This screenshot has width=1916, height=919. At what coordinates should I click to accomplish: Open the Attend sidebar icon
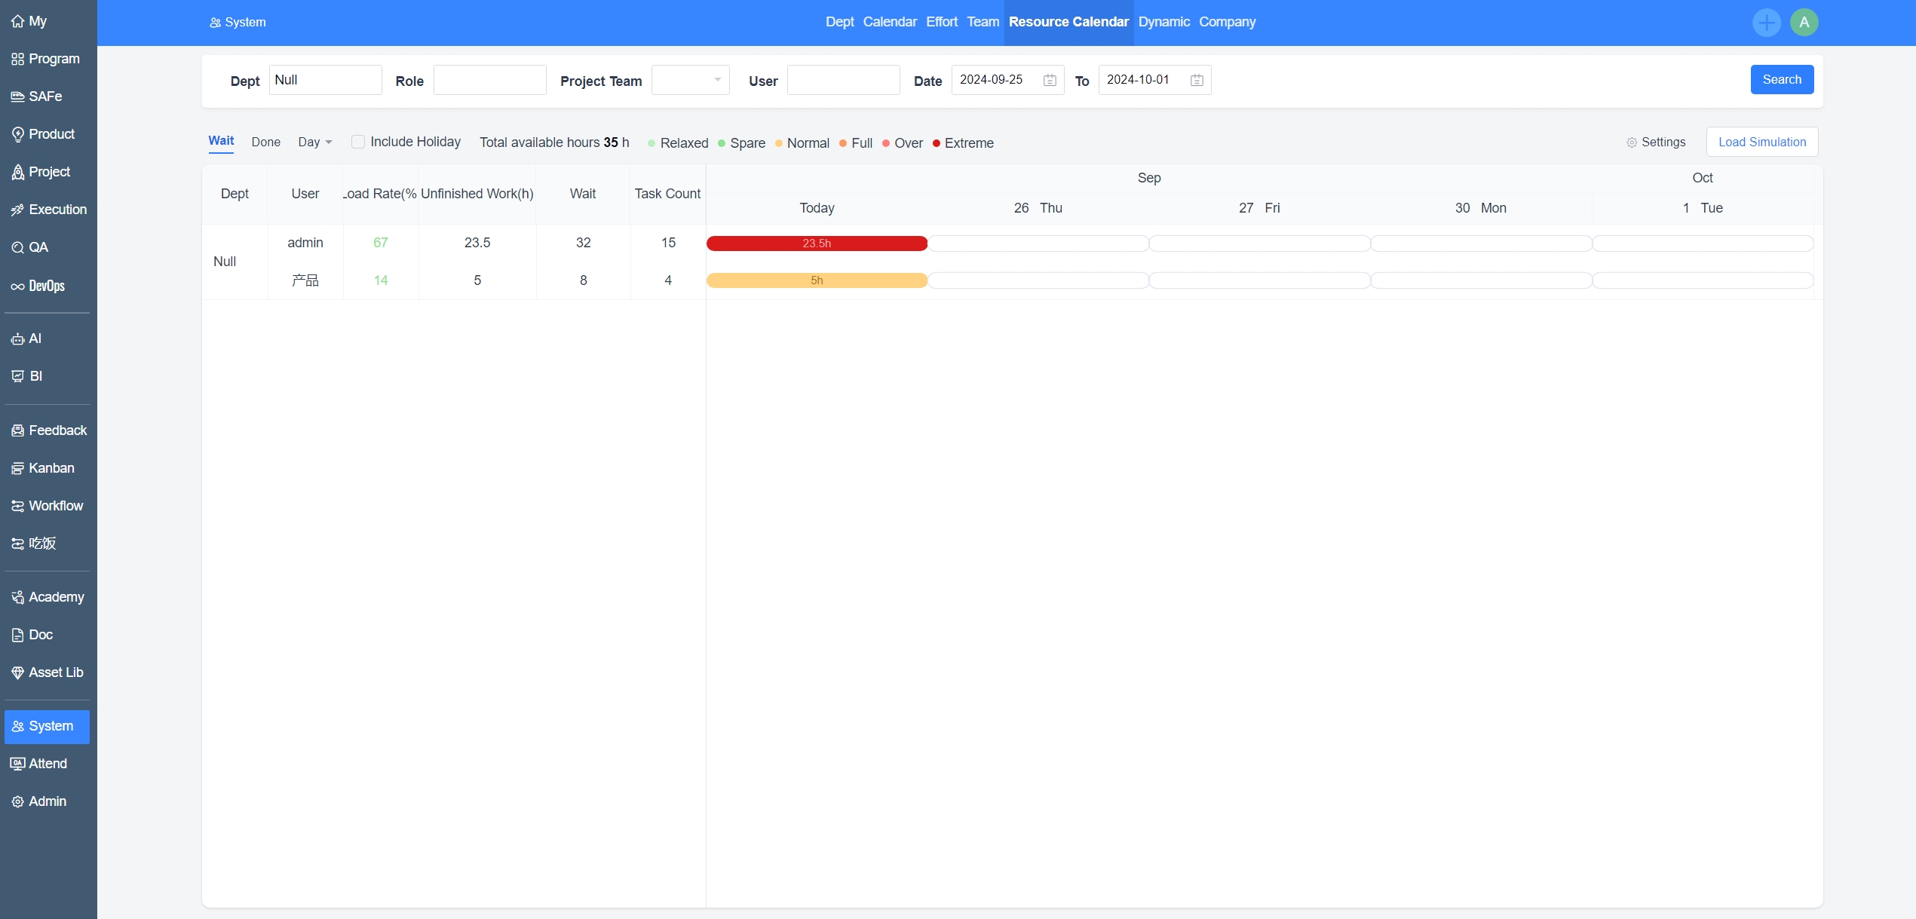coord(17,764)
